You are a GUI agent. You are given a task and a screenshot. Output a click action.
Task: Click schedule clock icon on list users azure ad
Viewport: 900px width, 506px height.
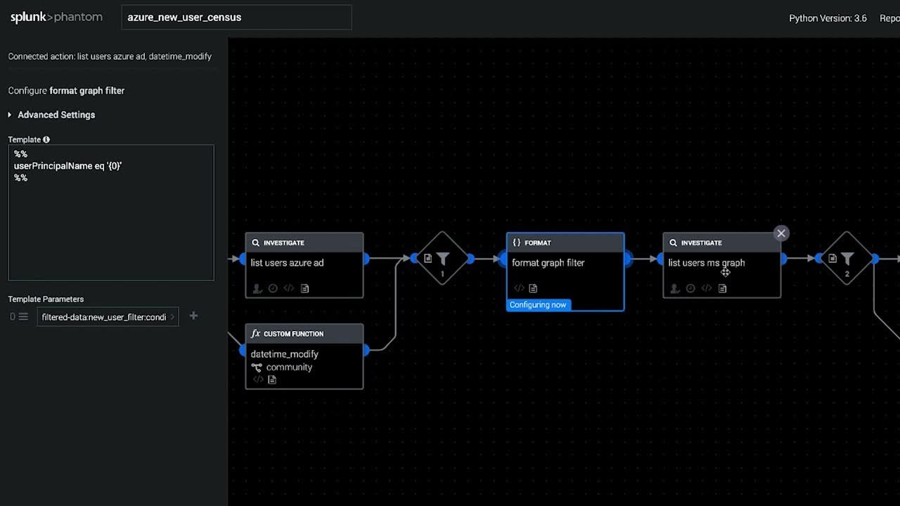[x=273, y=288]
